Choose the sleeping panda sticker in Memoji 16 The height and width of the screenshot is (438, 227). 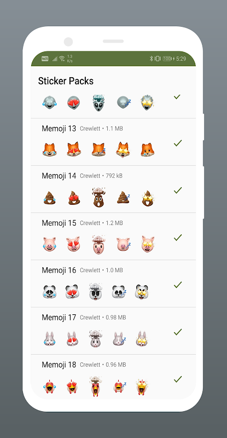(119, 292)
